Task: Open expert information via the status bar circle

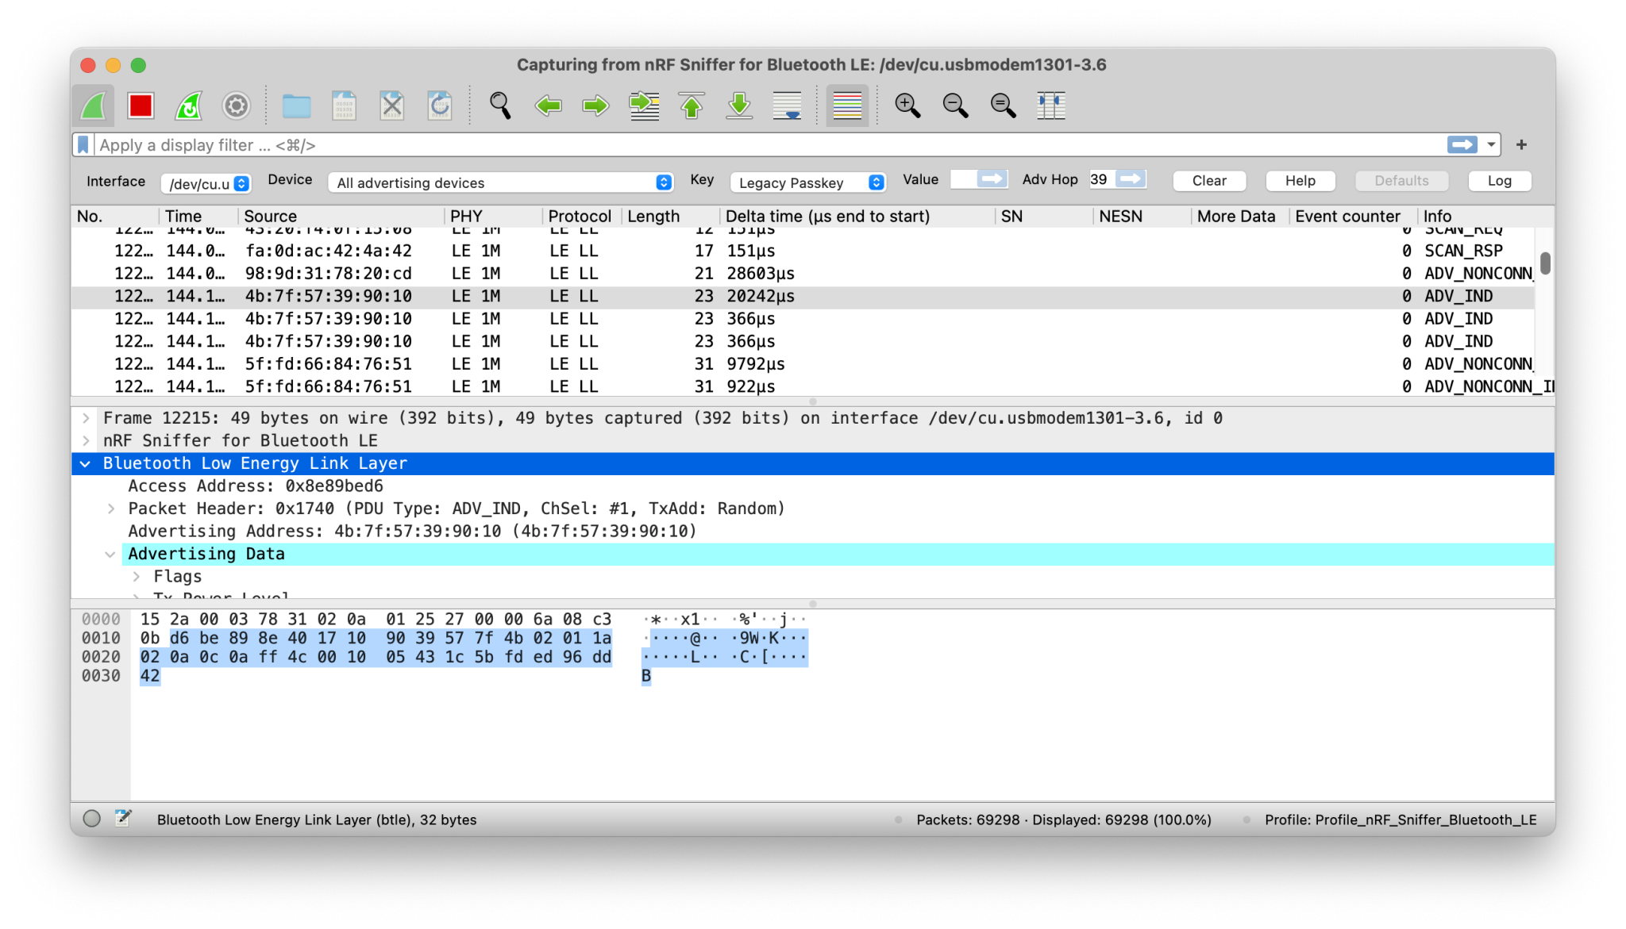Action: (91, 820)
